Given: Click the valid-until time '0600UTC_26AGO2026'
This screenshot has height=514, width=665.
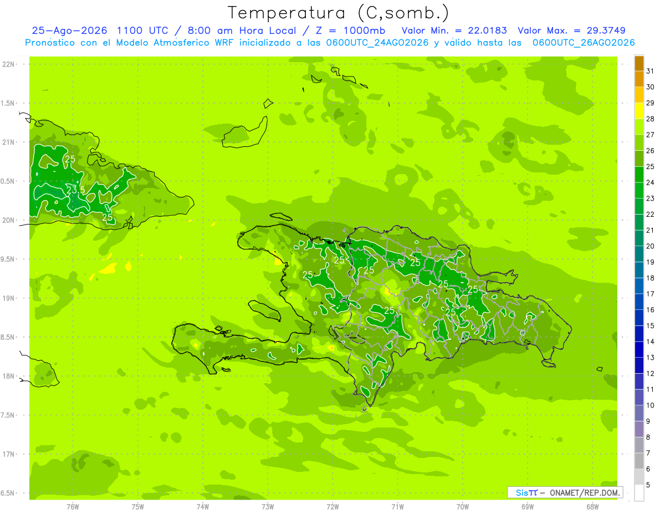Looking at the screenshot, I should click(584, 43).
